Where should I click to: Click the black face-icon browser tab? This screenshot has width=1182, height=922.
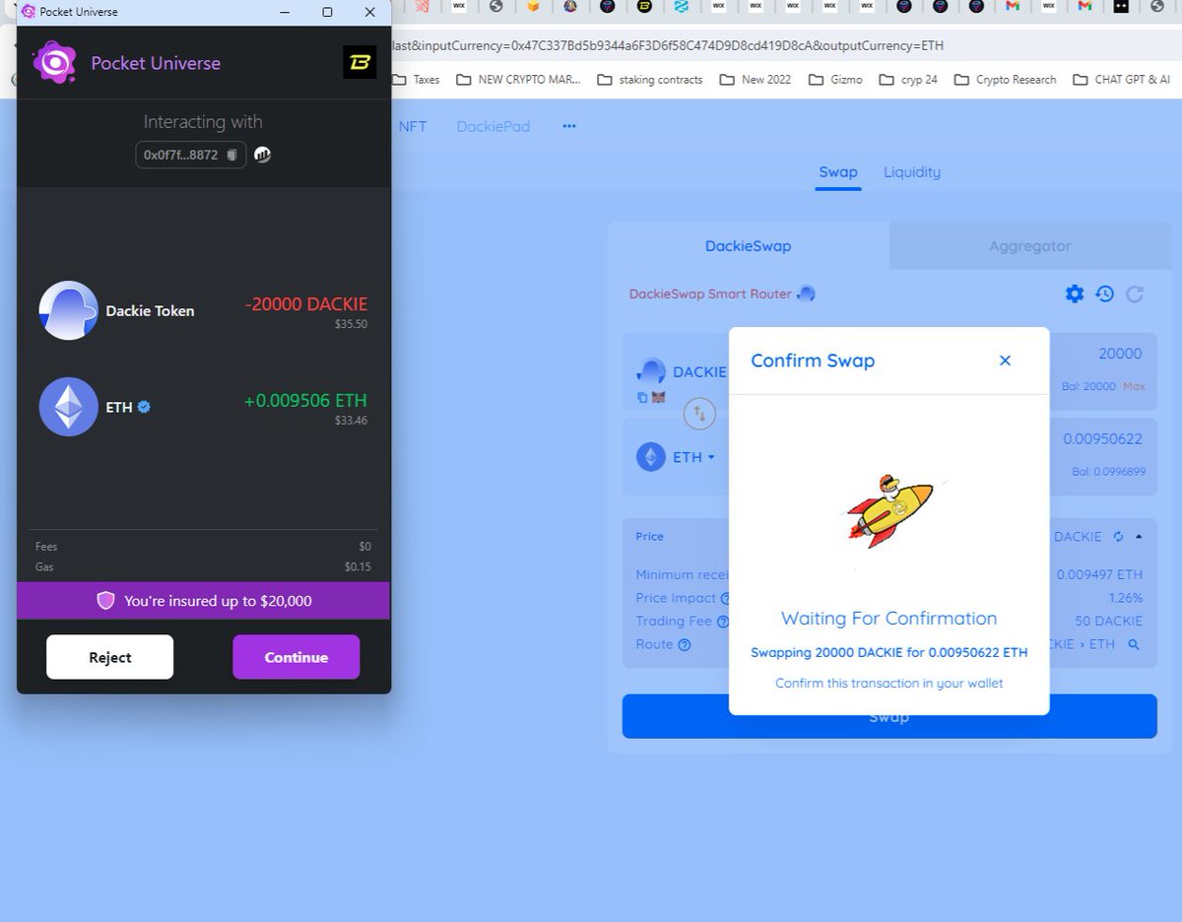[1121, 6]
